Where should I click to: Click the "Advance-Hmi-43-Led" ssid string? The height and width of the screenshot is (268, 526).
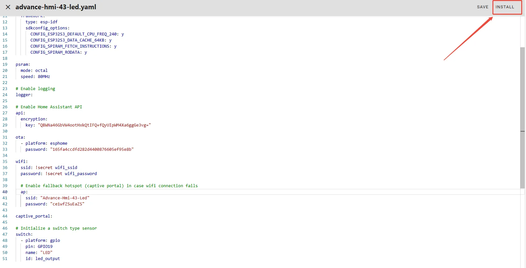point(65,198)
